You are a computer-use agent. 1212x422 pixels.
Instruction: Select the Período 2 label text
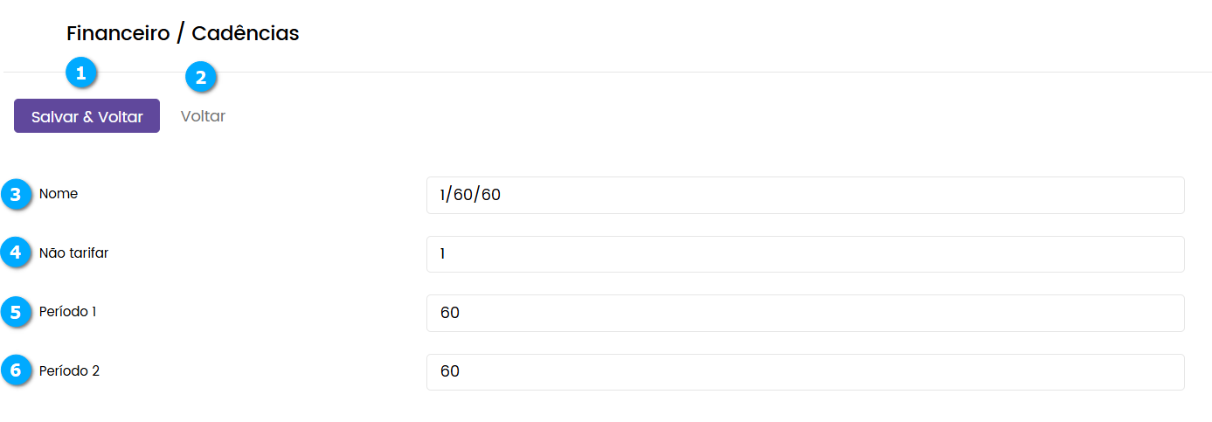point(69,370)
